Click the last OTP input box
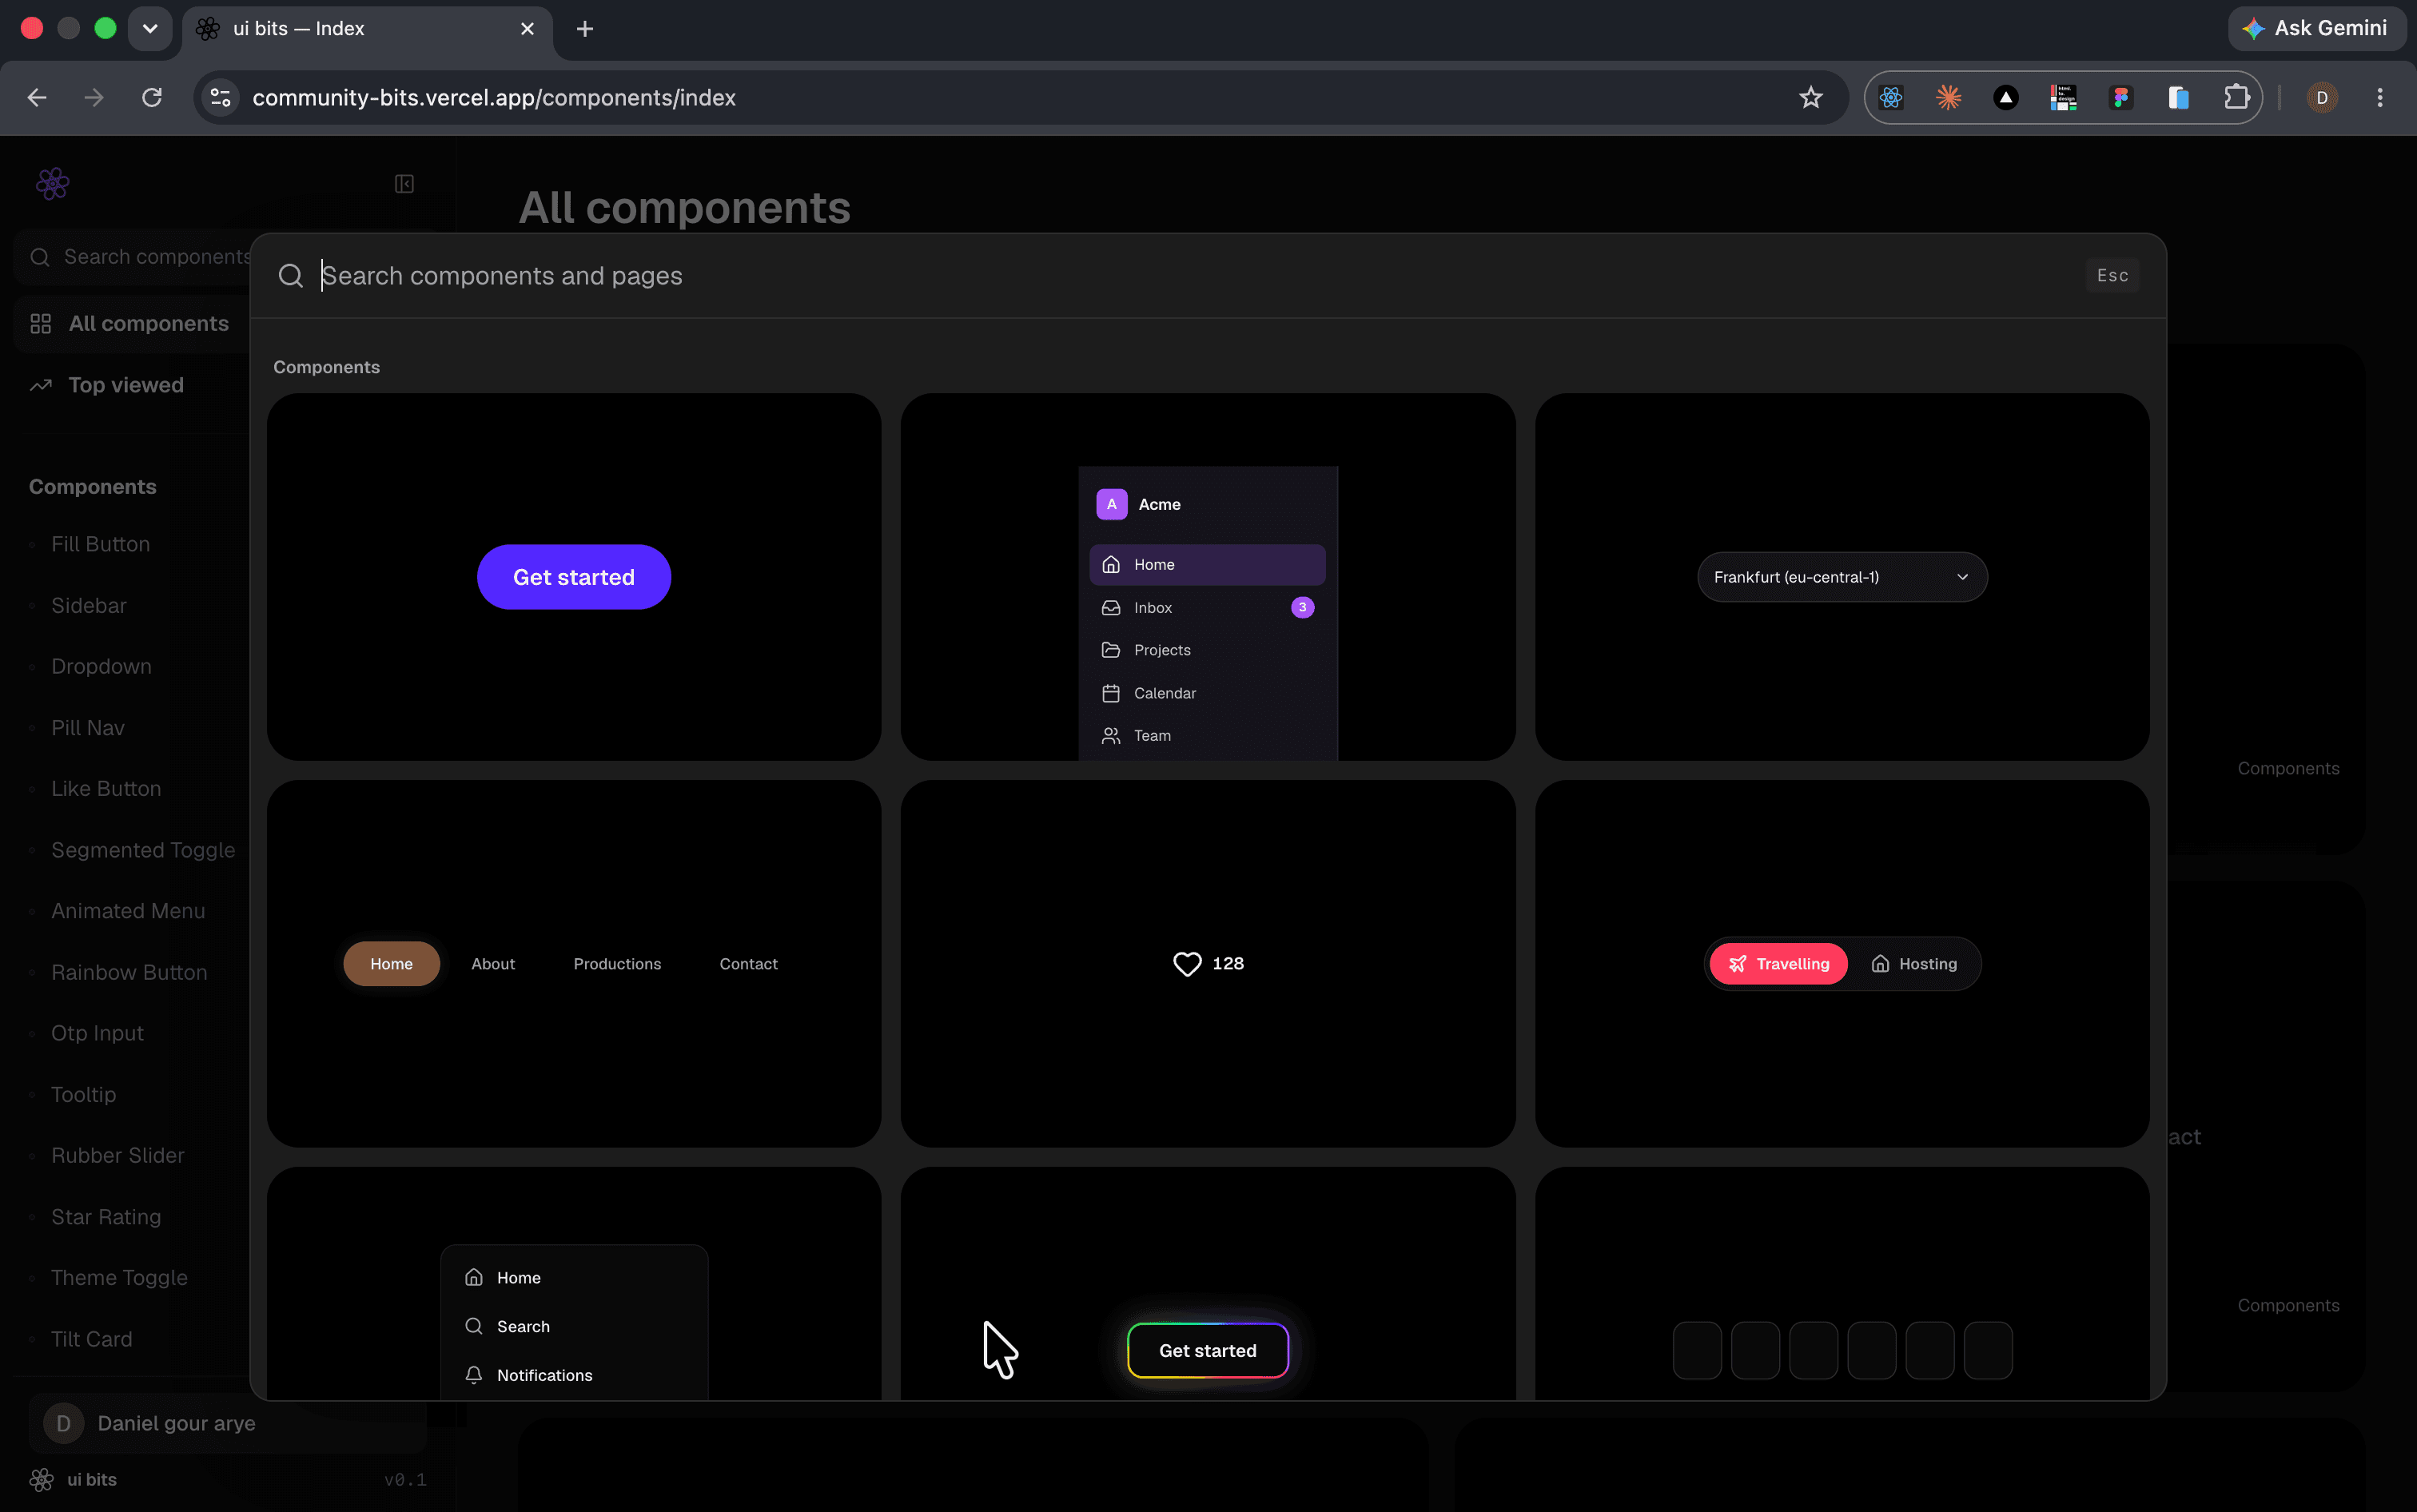The height and width of the screenshot is (1512, 2417). pos(1988,1351)
